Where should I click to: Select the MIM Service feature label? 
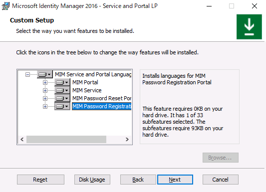87,90
